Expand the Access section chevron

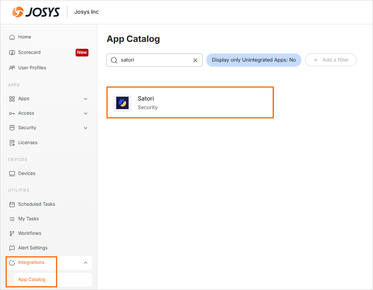[85, 113]
